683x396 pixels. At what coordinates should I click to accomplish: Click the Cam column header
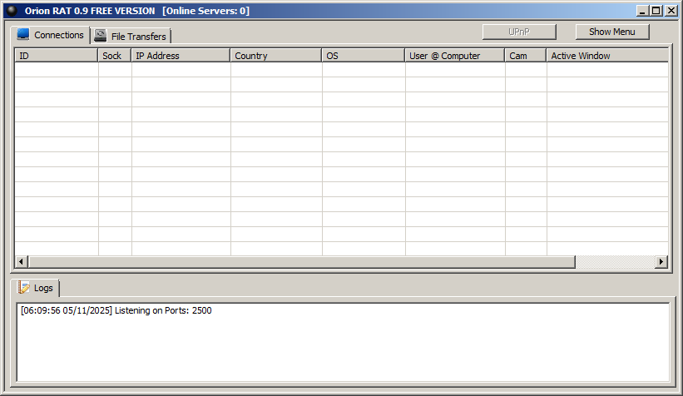coord(526,56)
